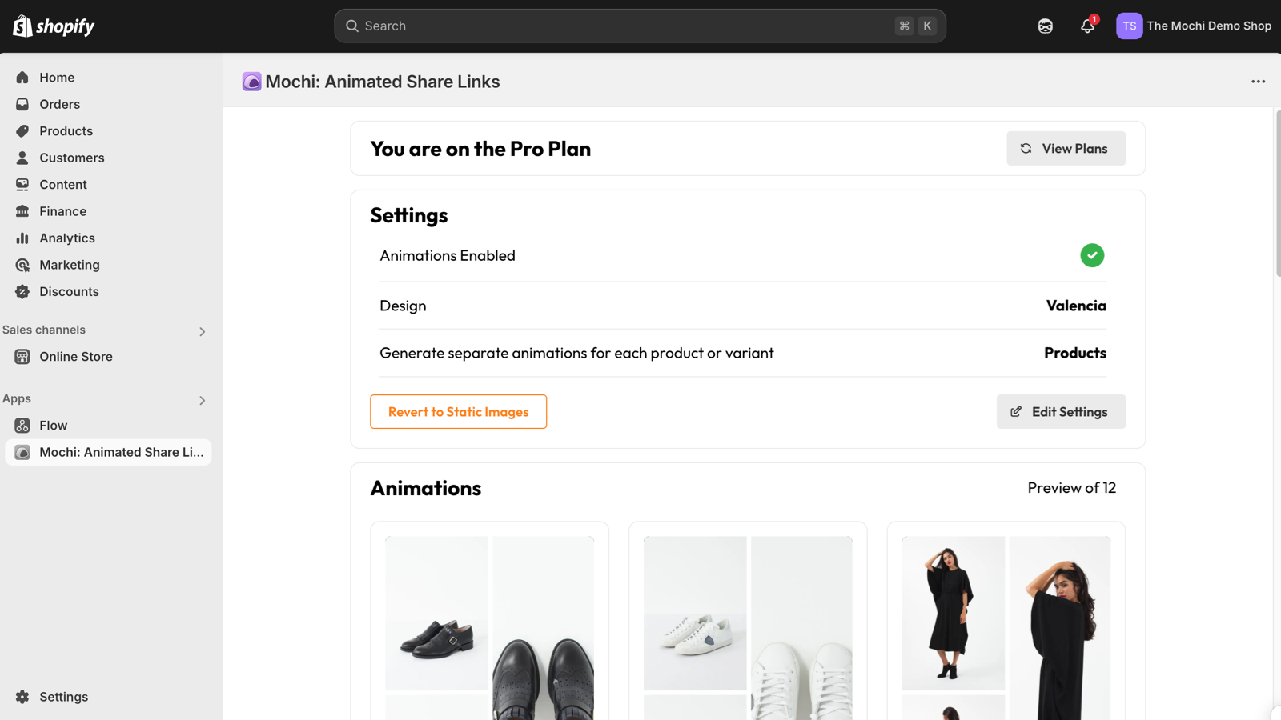
Task: Expand the Sales channels chevron
Action: pyautogui.click(x=202, y=331)
